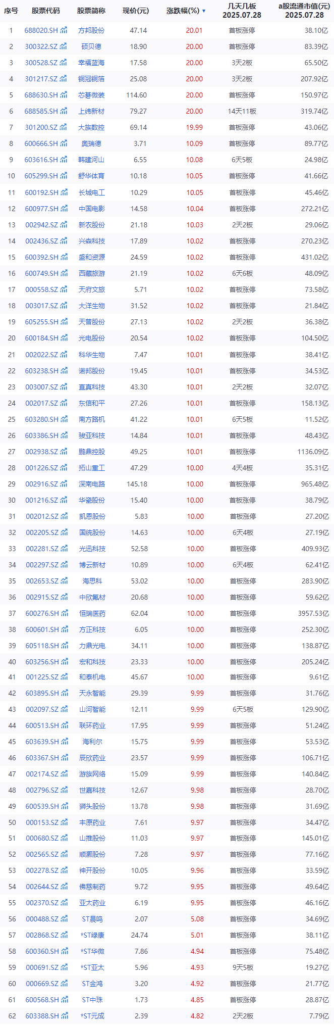Open stock code link 002942.SZ
The image size is (334, 1025).
click(41, 225)
